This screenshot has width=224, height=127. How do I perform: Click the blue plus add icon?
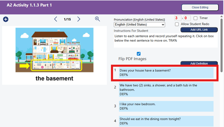(x=6, y=19)
